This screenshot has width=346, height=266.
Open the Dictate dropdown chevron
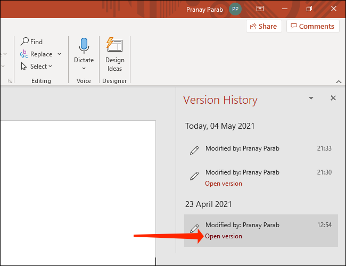click(x=84, y=69)
